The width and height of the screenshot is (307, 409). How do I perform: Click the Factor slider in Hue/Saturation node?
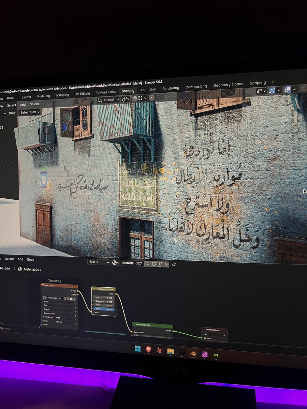pyautogui.click(x=104, y=309)
